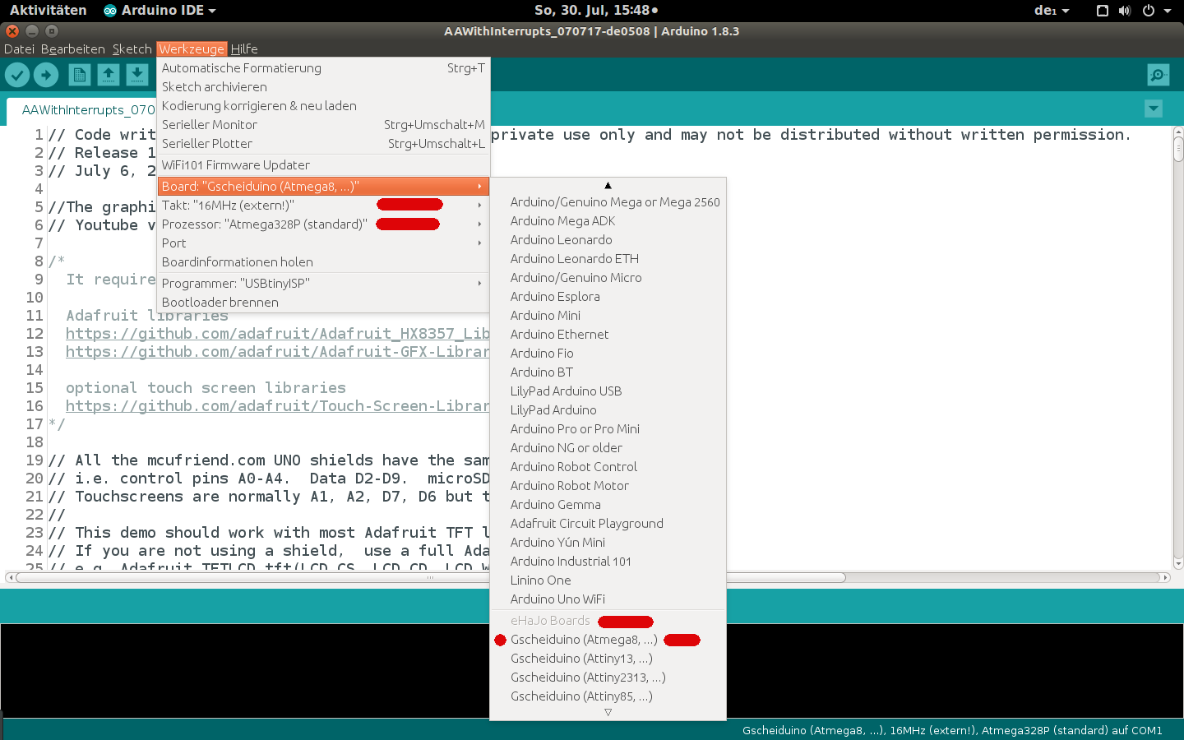
Task: Choose Sketch archivieren
Action: (x=323, y=87)
